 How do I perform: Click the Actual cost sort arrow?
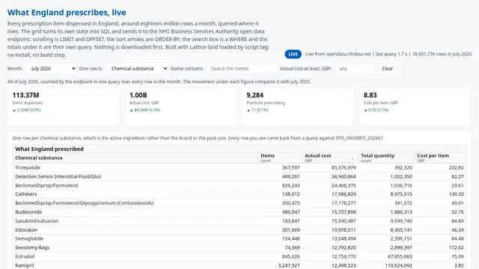353,158
